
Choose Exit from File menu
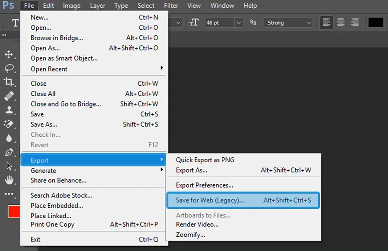tap(94, 239)
